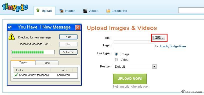The width and height of the screenshot is (204, 95).
Task: Click the Upload Images & Videos heading
Action: click(x=122, y=28)
